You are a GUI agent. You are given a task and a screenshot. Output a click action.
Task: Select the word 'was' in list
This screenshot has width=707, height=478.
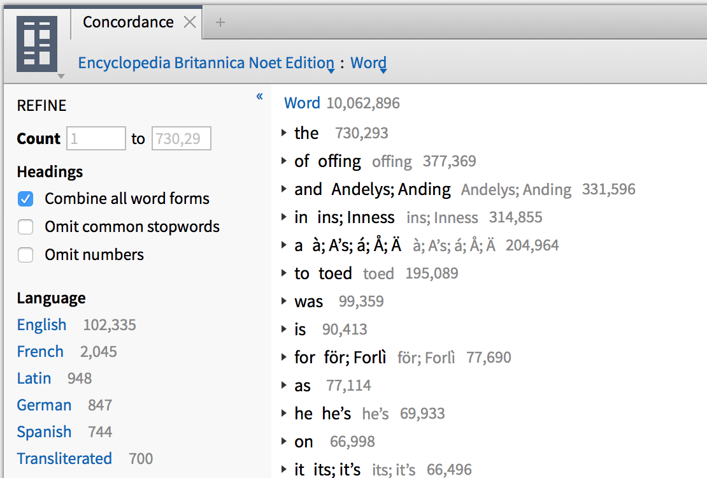tap(308, 301)
